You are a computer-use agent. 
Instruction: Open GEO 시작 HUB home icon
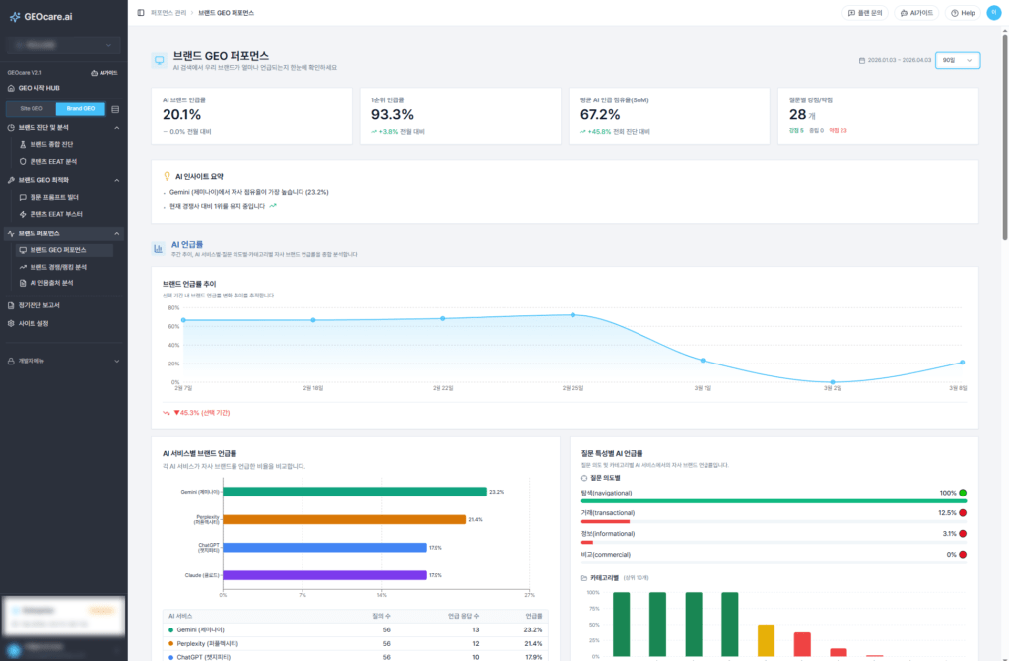[x=11, y=88]
